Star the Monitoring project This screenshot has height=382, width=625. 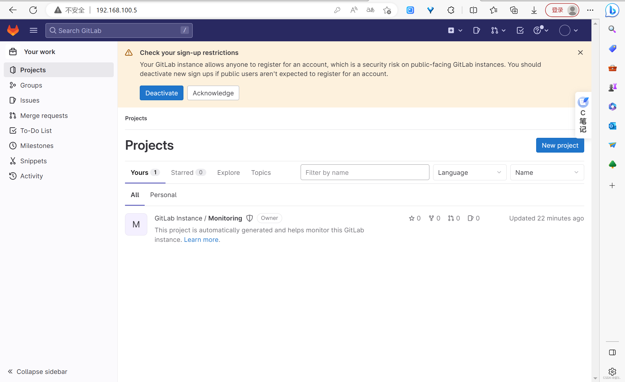tap(411, 218)
